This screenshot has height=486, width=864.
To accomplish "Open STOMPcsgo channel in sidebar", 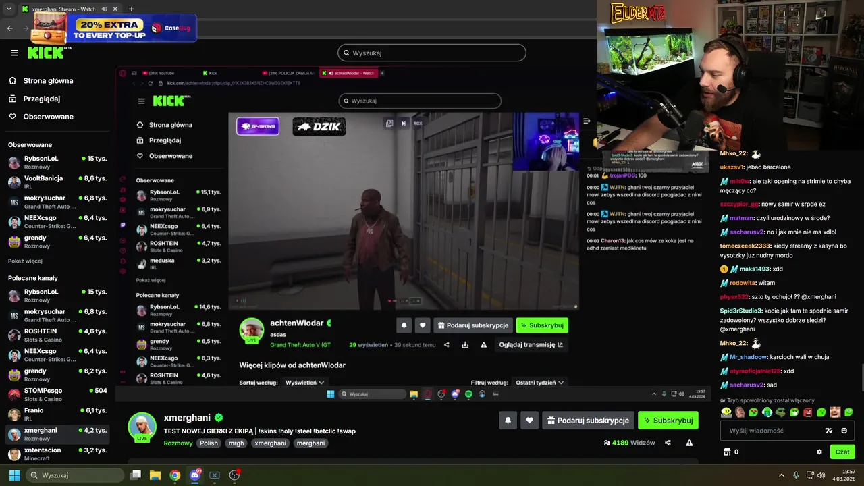I will (57, 394).
